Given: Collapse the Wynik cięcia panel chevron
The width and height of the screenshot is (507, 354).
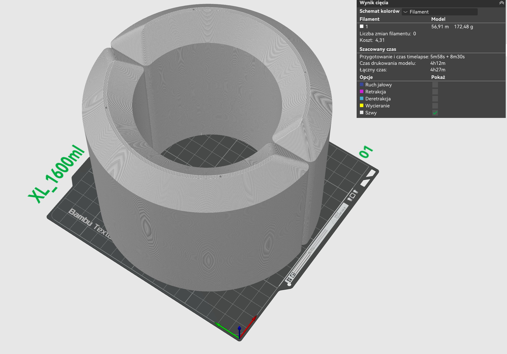Looking at the screenshot, I should [501, 3].
